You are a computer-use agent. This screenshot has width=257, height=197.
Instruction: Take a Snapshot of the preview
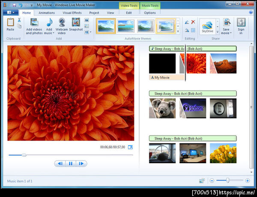[x=76, y=24]
